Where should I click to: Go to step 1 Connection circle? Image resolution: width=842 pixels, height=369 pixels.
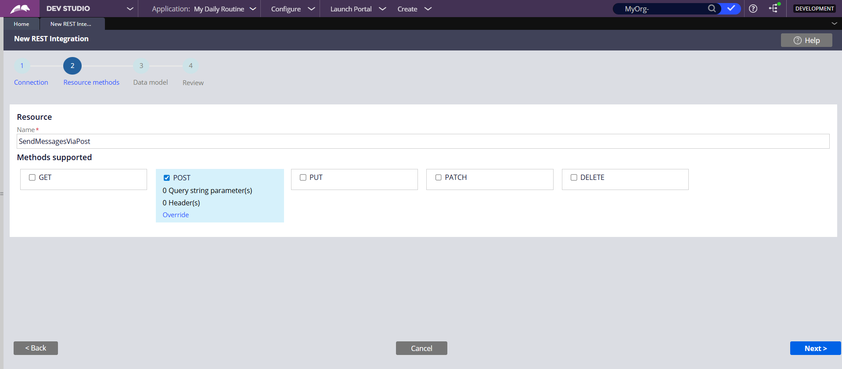click(22, 66)
